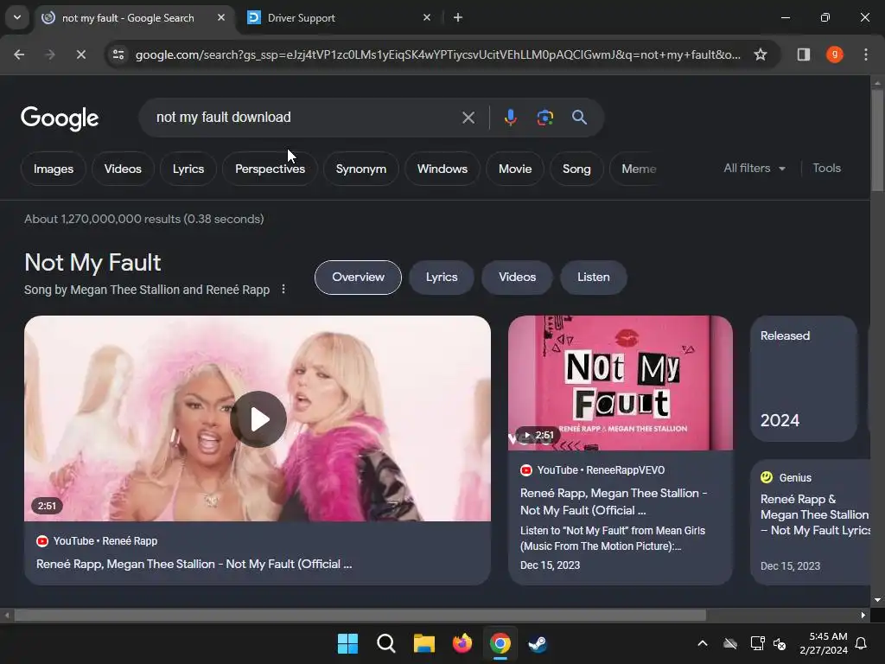The height and width of the screenshot is (664, 885).
Task: Switch to the Videos knowledge panel tab
Action: tap(517, 278)
